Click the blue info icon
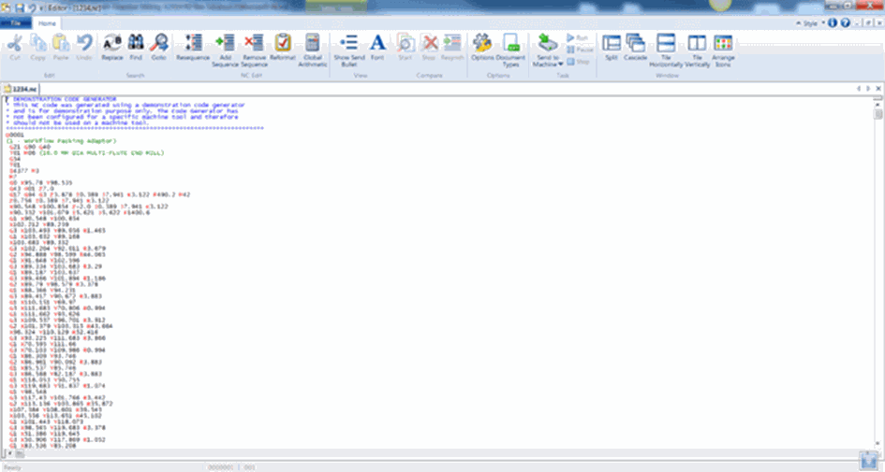Image resolution: width=885 pixels, height=472 pixels. click(x=833, y=23)
